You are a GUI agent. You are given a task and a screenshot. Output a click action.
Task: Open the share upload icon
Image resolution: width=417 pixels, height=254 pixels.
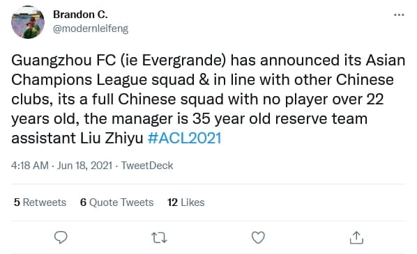point(356,237)
